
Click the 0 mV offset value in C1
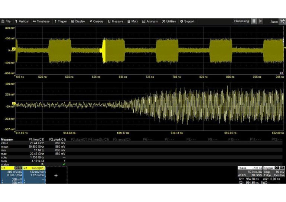pos(15,175)
